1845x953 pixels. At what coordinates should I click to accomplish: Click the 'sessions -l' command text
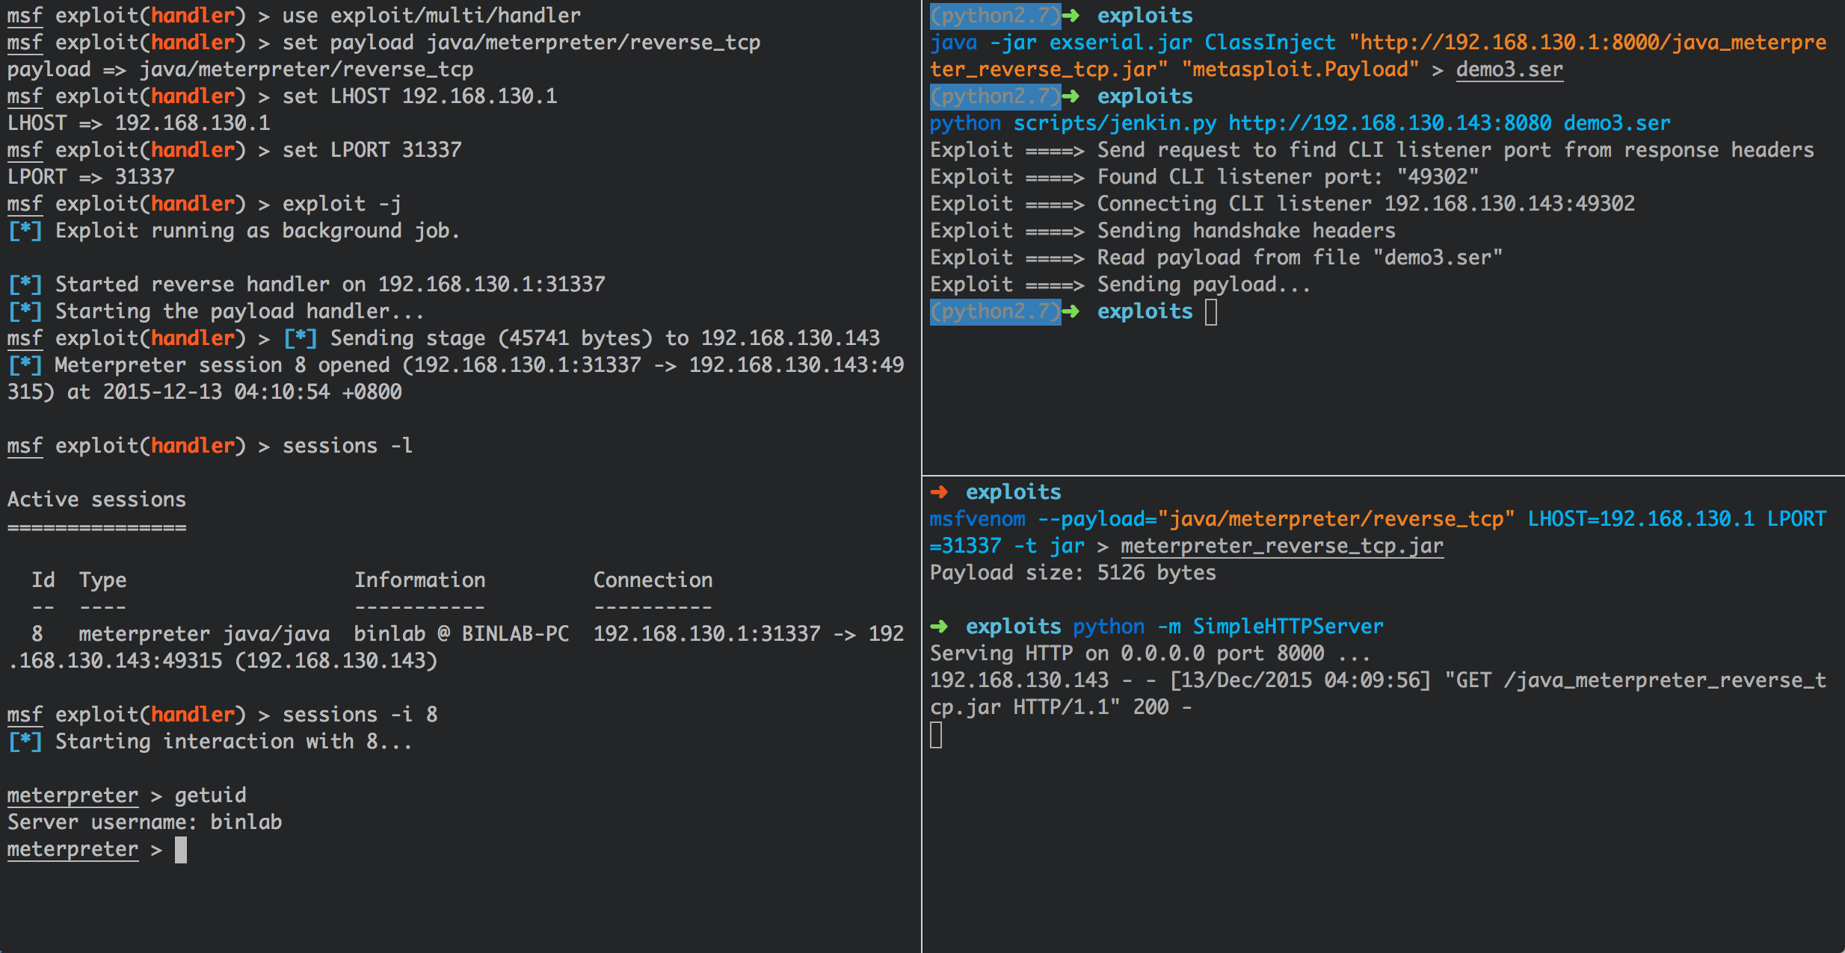click(347, 446)
